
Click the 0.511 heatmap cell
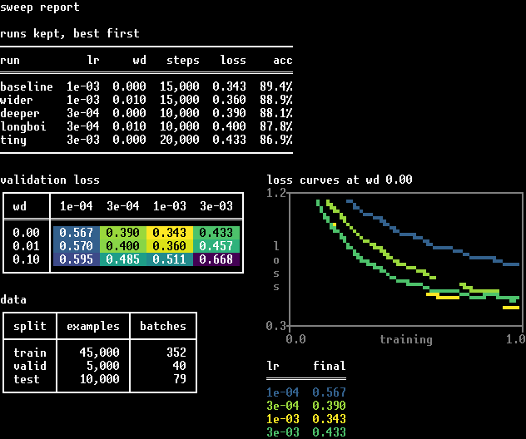(170, 259)
